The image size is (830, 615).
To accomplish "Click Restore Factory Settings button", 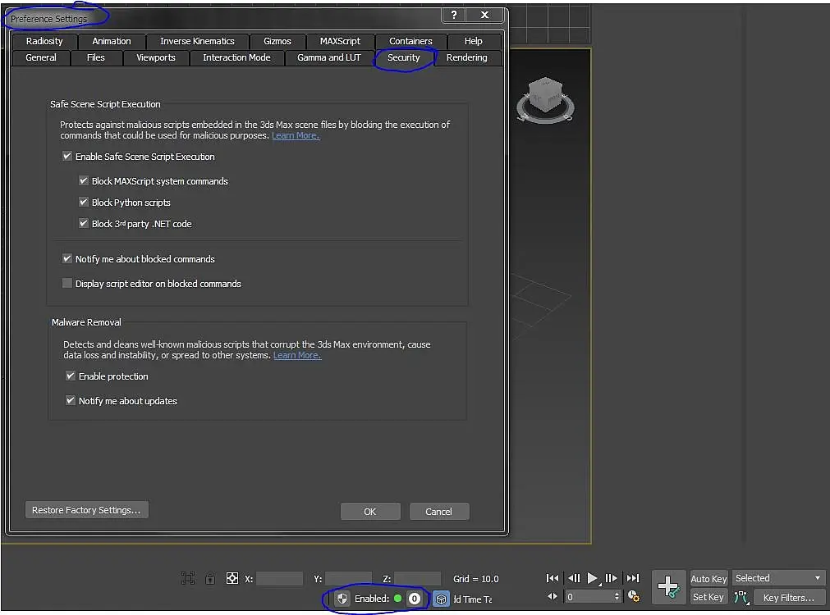I will [86, 510].
